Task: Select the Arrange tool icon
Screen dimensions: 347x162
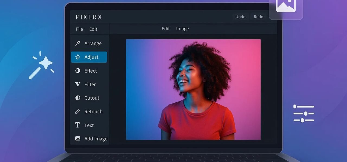Action: coord(78,43)
